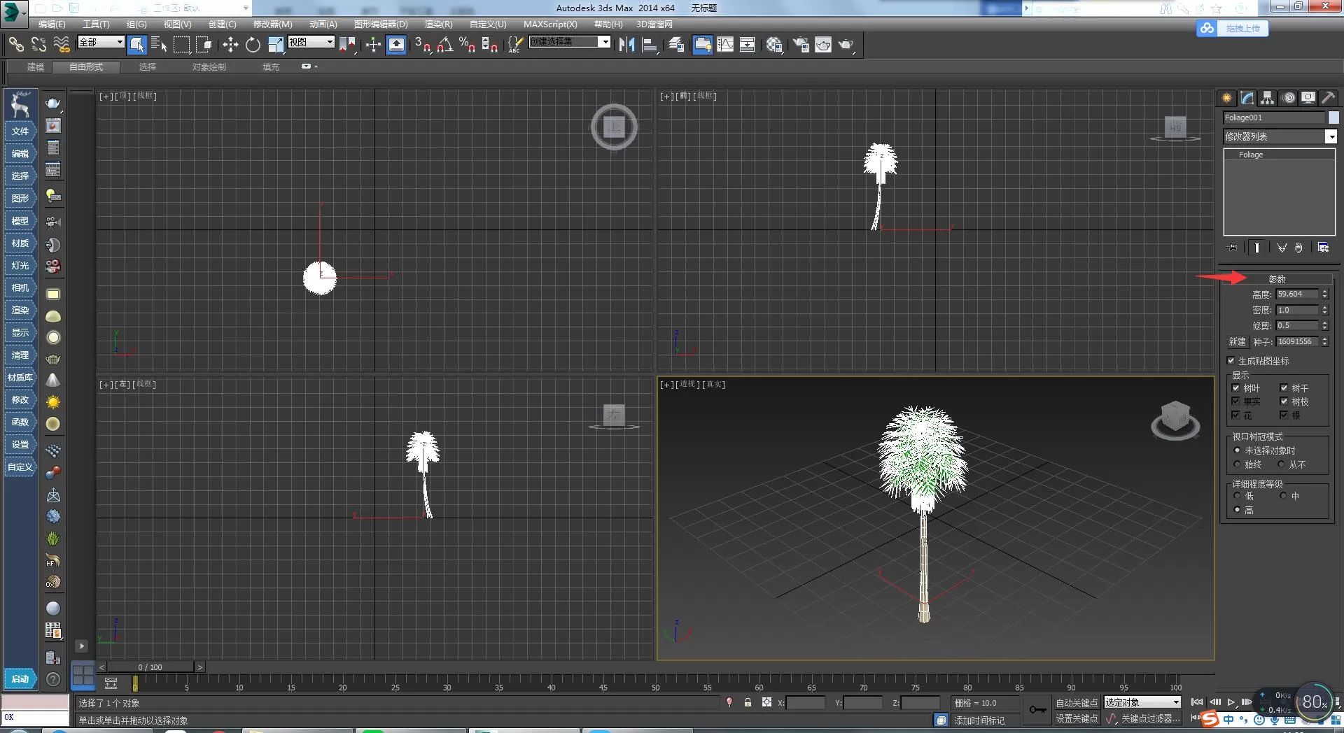
Task: Select the 始终 canopy mode radio
Action: [1237, 464]
